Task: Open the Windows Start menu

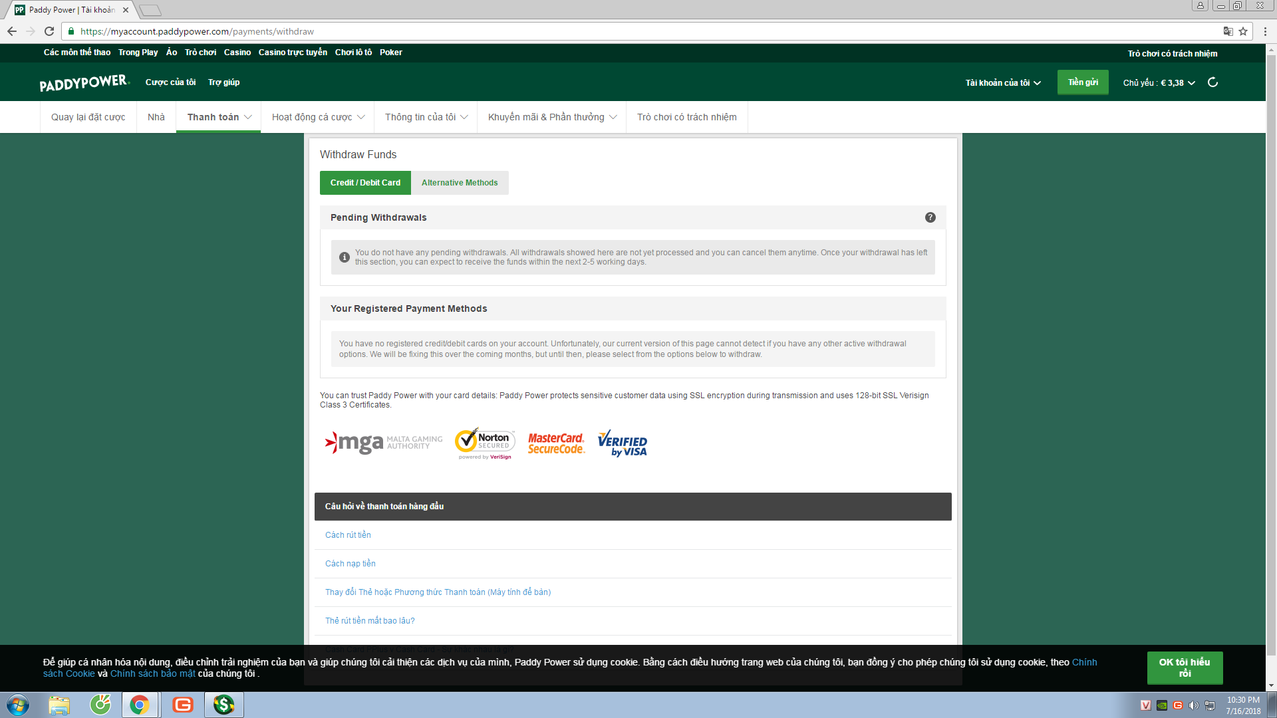Action: (18, 705)
